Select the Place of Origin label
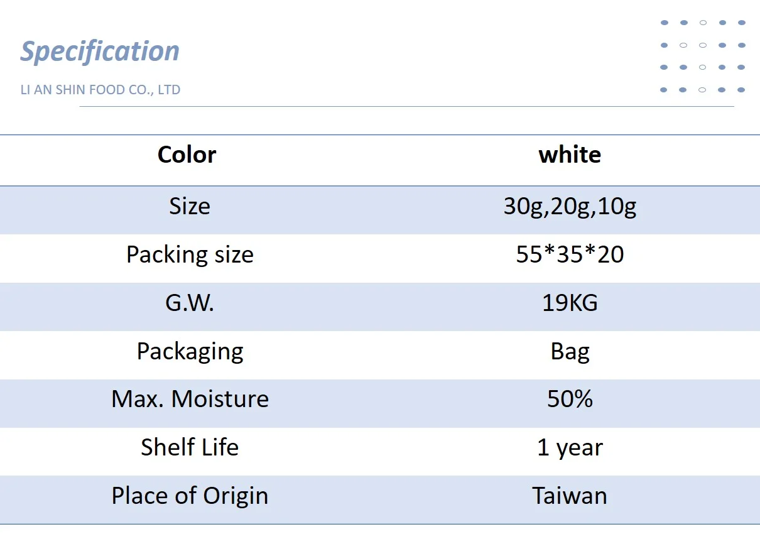 [190, 496]
